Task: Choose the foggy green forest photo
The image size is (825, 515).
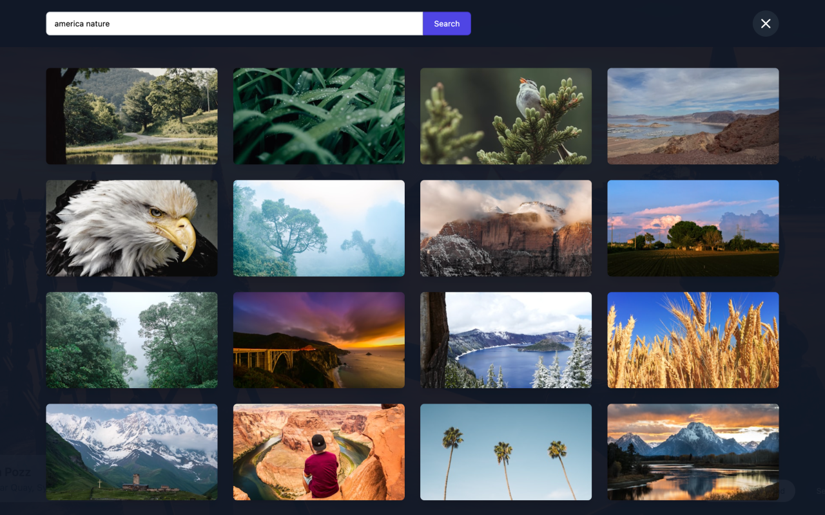Action: pos(132,341)
